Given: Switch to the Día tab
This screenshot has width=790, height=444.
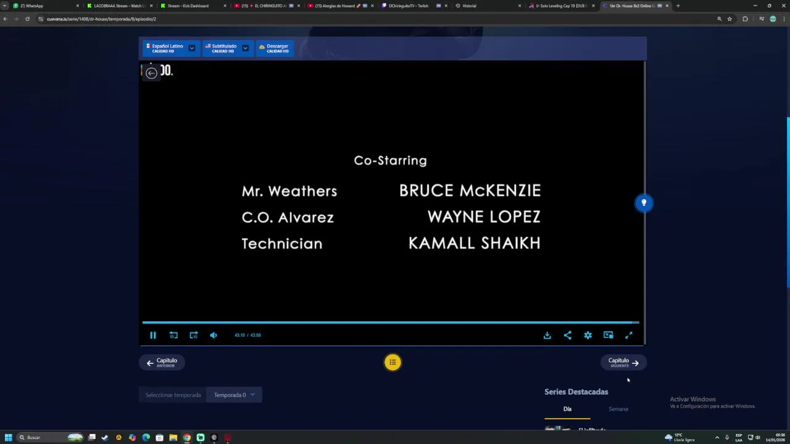Looking at the screenshot, I should point(567,409).
